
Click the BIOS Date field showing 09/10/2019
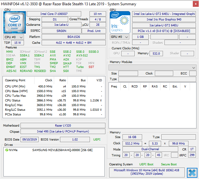click(30, 140)
